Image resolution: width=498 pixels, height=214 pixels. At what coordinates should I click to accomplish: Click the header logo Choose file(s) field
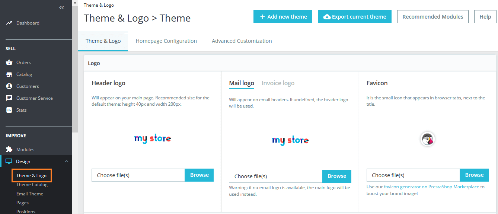tap(138, 175)
